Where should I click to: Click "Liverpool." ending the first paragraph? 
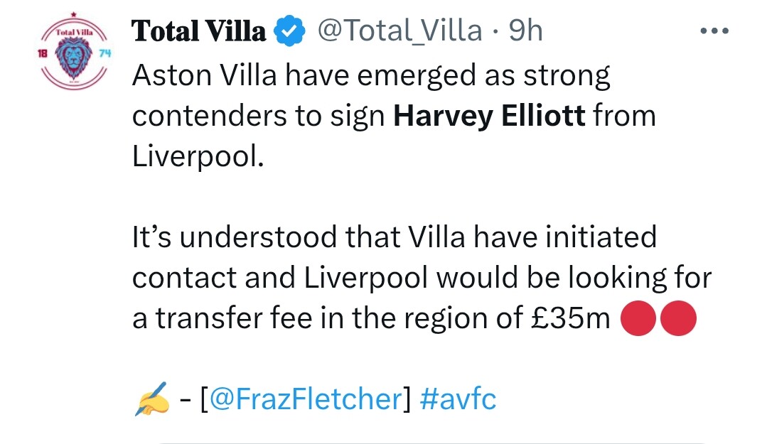[x=198, y=157]
